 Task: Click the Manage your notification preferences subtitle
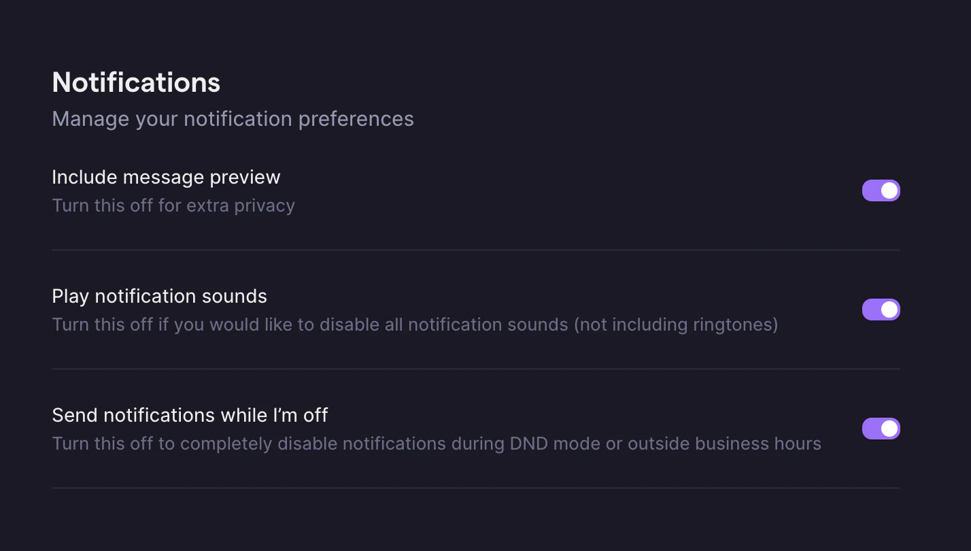click(x=233, y=118)
